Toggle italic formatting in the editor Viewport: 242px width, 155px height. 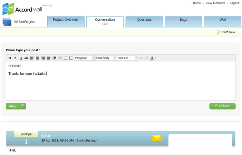(15, 58)
